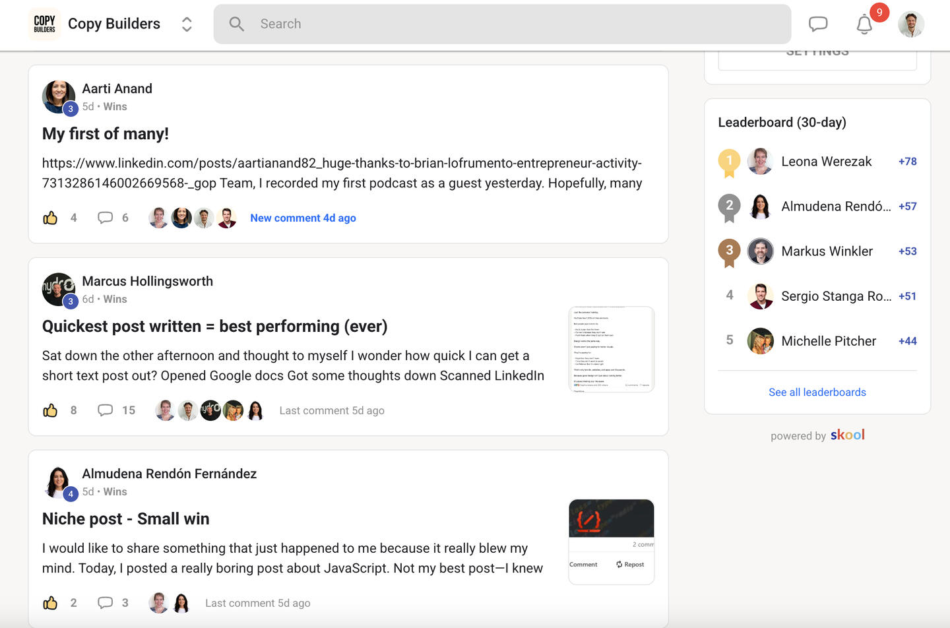Open the chat messages icon
Screen dimensions: 950x628
point(818,24)
